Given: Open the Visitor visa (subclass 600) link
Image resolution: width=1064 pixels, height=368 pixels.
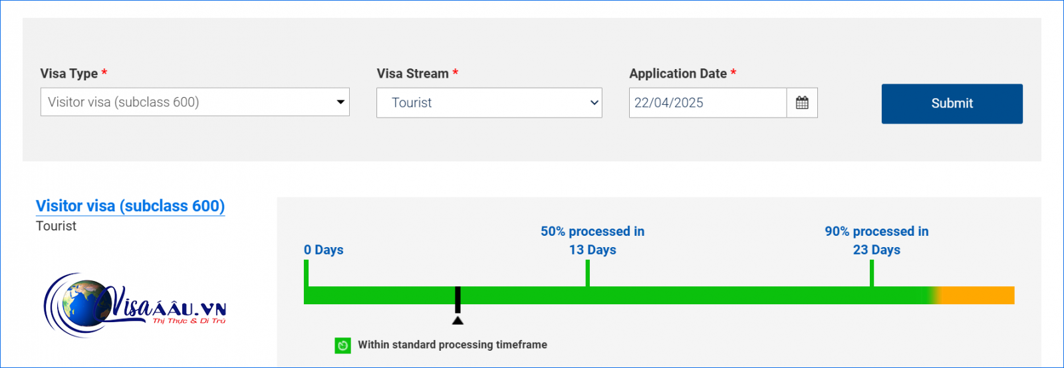Looking at the screenshot, I should [x=130, y=206].
